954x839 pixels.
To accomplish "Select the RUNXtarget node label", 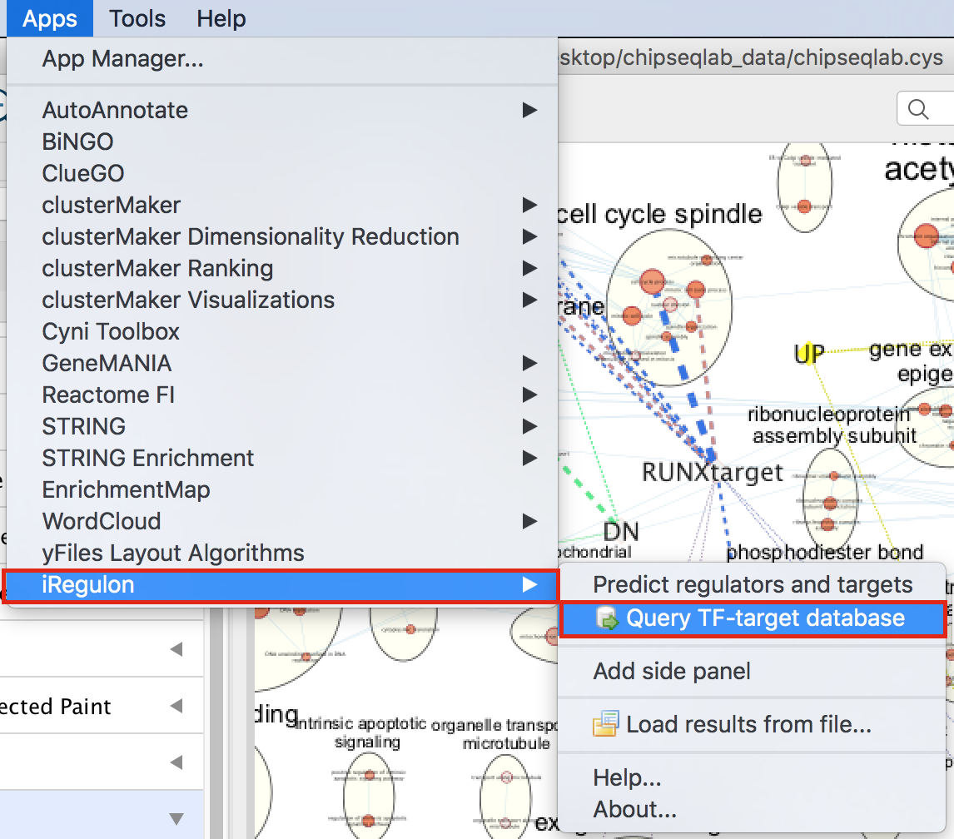I will (713, 473).
